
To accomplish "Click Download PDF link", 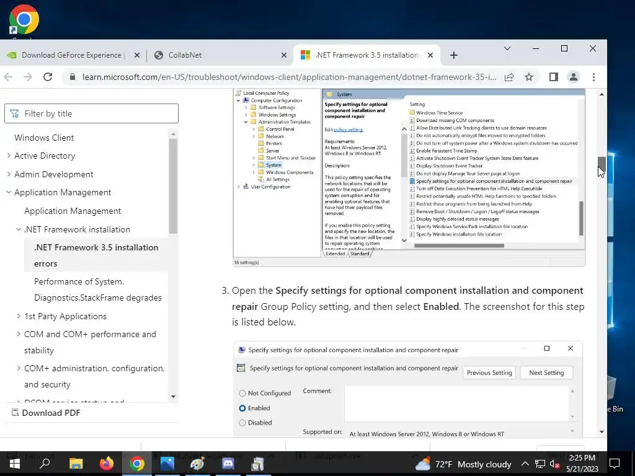I will 46,413.
